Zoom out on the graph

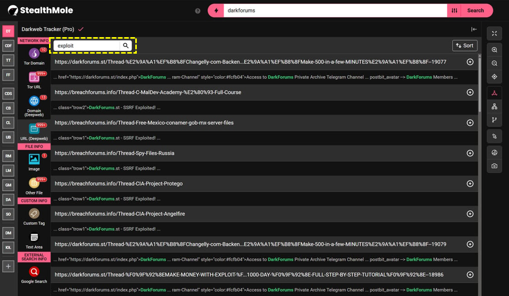click(495, 63)
